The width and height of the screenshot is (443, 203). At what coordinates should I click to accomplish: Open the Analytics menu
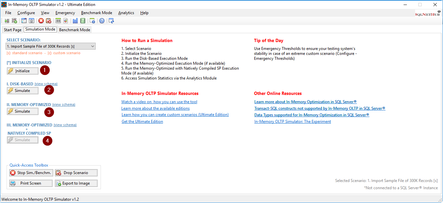pyautogui.click(x=126, y=13)
